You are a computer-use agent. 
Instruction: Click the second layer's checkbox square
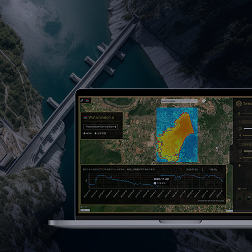tap(240, 144)
